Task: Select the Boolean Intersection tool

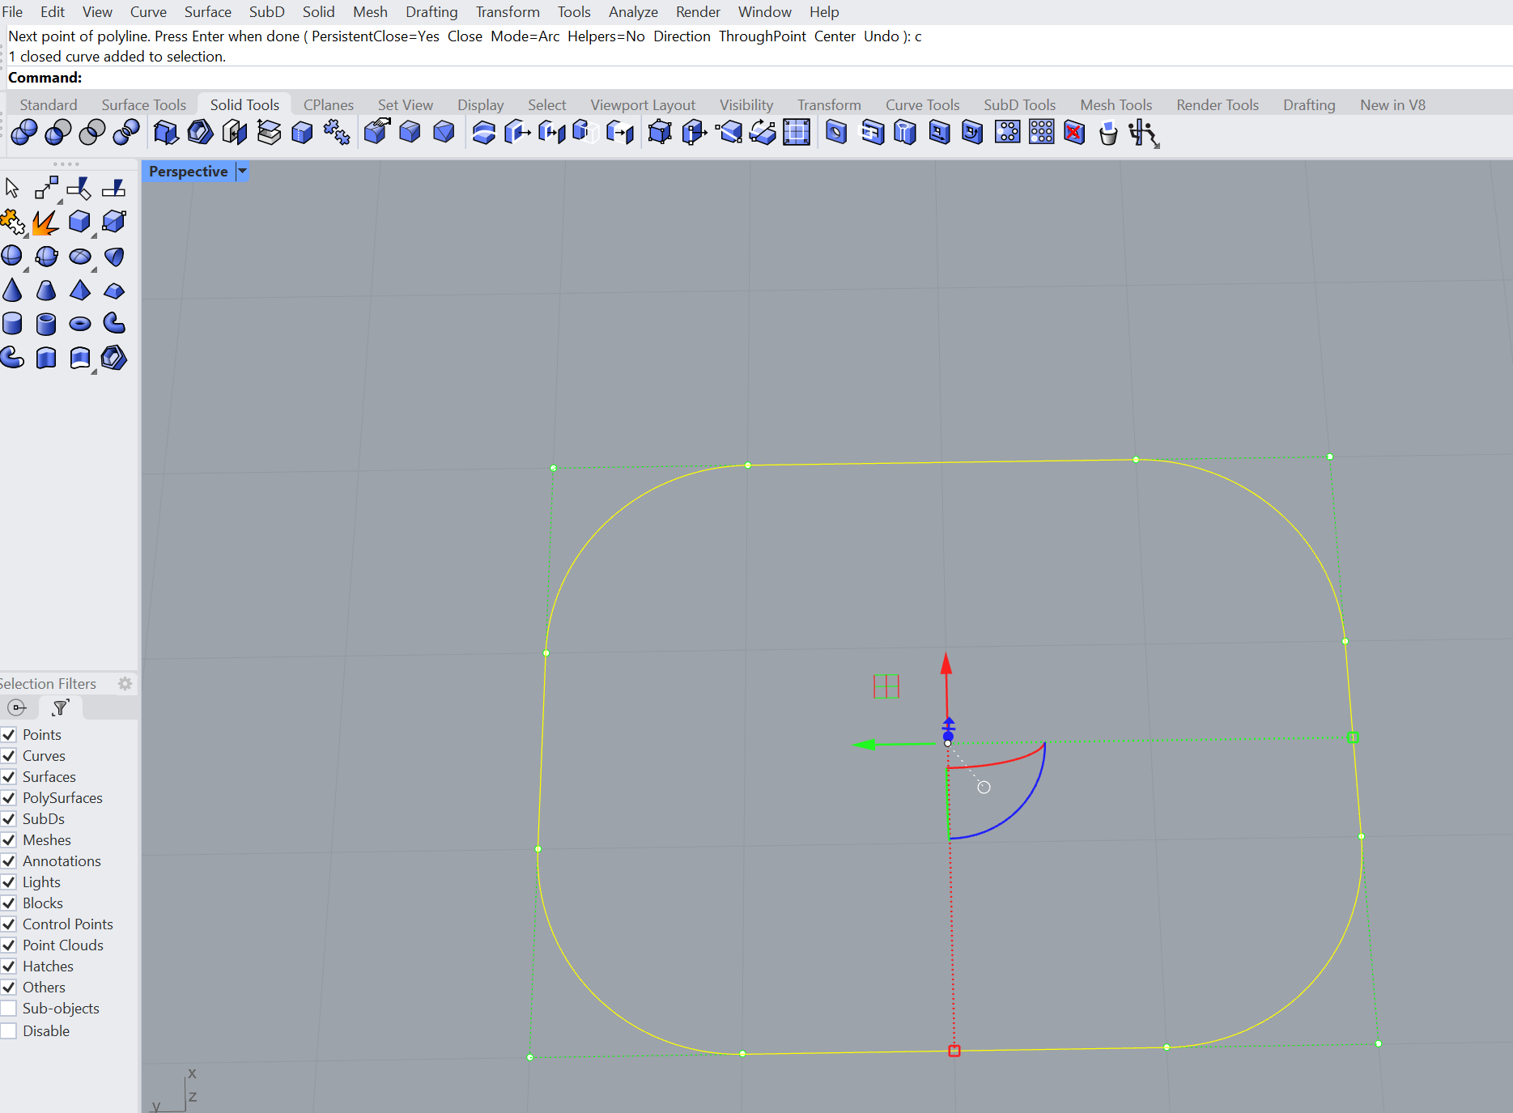Action: (92, 132)
